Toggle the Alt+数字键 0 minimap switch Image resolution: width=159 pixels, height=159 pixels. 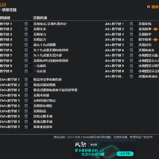(x=133, y=71)
